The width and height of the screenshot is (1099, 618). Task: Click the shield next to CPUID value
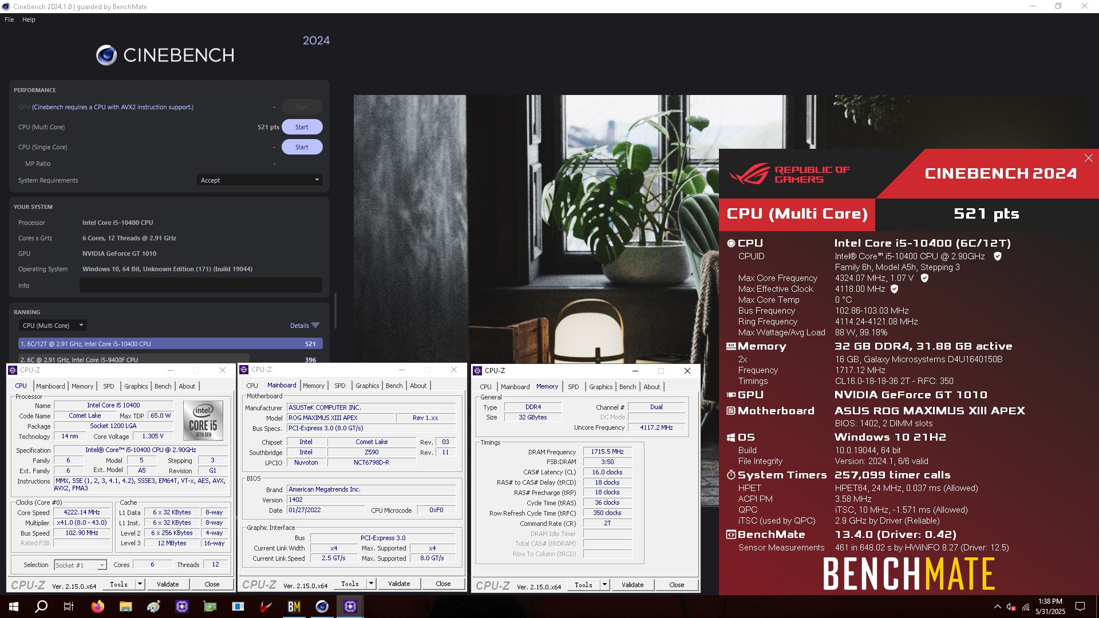(x=998, y=256)
